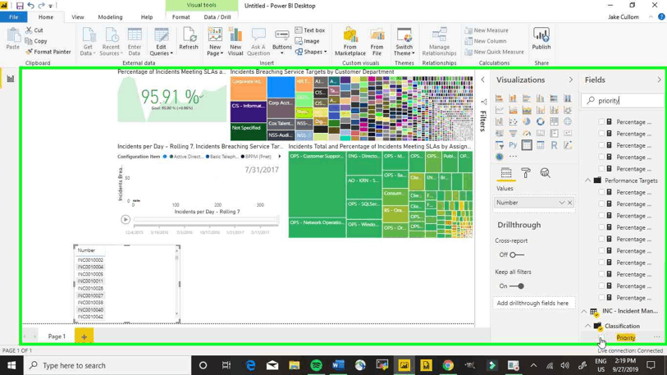Image resolution: width=667 pixels, height=375 pixels.
Task: Open the Analytics magnifier tab
Action: [546, 173]
